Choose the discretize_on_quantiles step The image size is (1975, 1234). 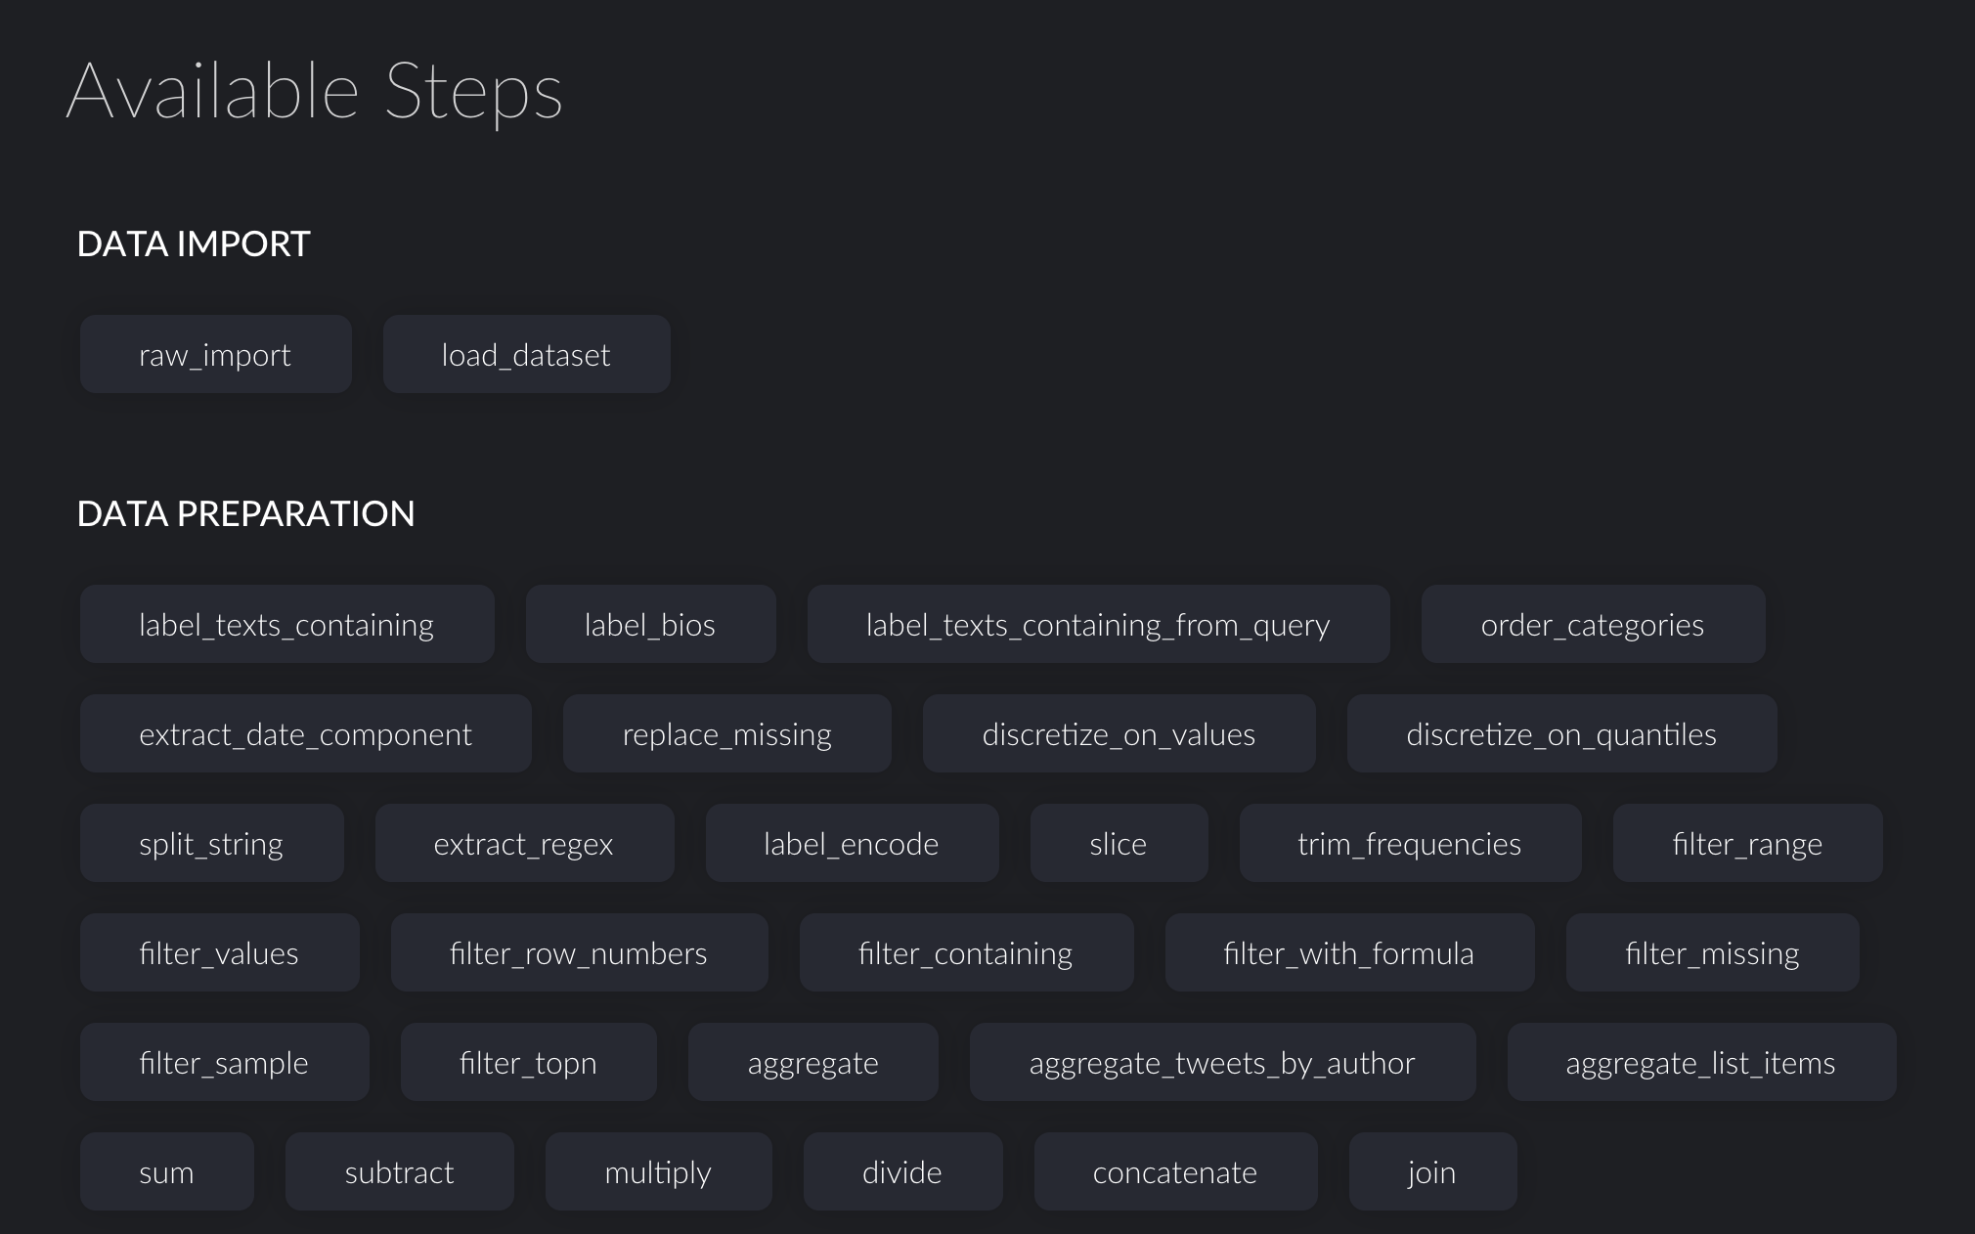pyautogui.click(x=1561, y=733)
